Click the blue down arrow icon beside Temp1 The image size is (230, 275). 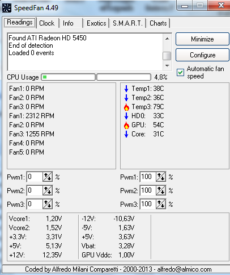(126, 89)
